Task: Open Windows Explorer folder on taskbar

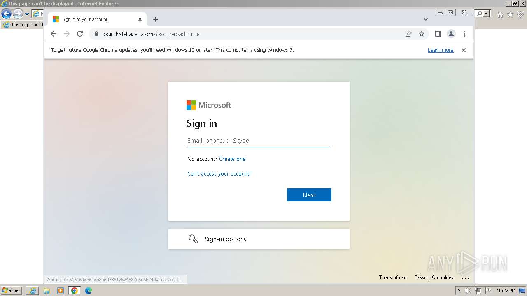Action: coord(47,291)
